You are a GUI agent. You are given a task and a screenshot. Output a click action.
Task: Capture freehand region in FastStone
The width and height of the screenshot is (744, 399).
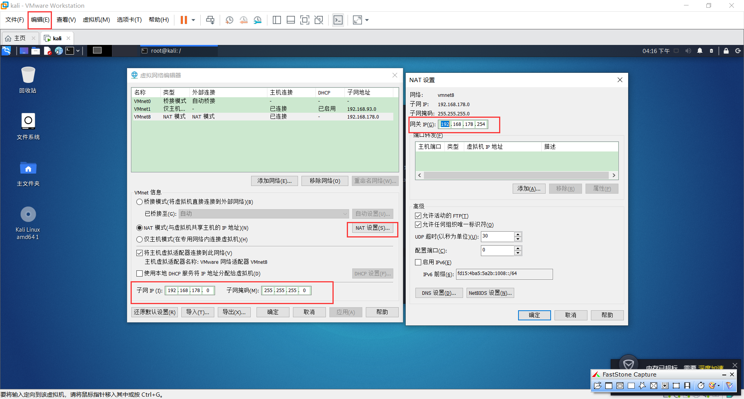click(x=642, y=385)
